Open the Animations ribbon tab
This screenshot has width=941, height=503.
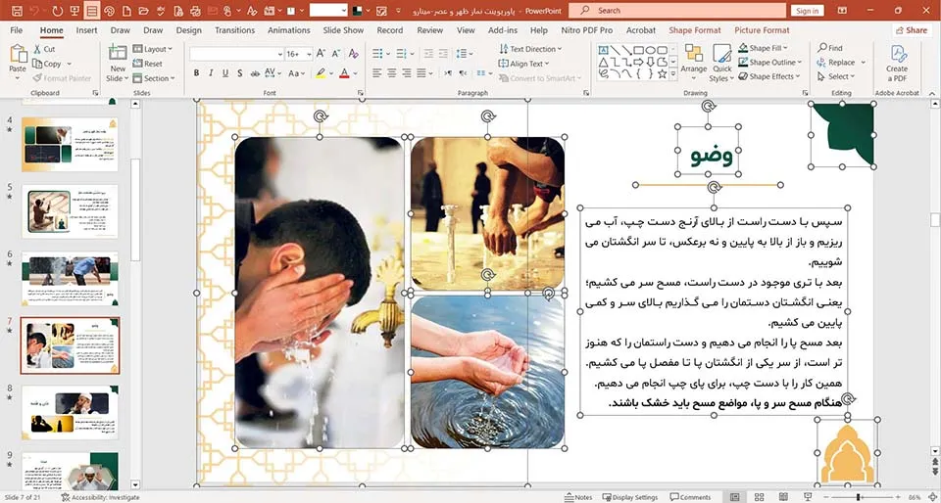click(x=289, y=30)
